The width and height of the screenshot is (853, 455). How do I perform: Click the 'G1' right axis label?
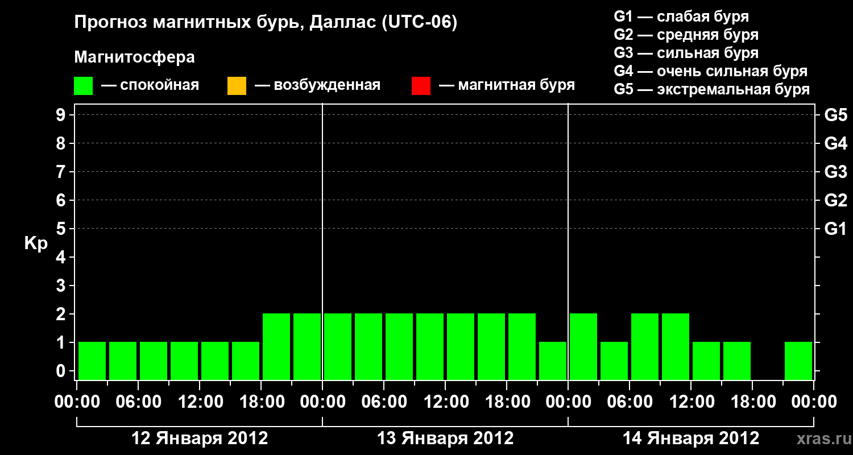tap(835, 229)
